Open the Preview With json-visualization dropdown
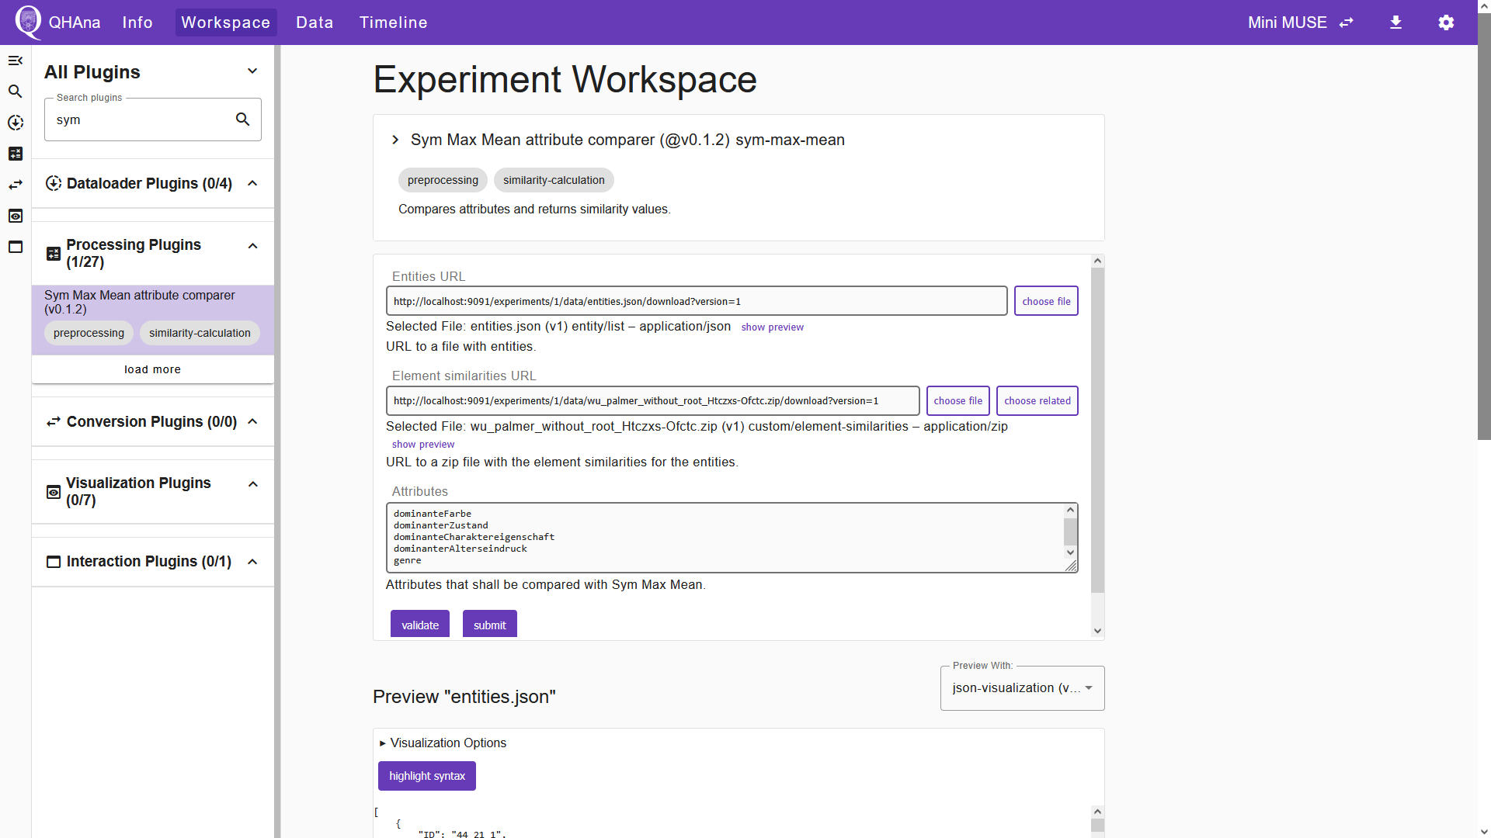This screenshot has width=1491, height=838. pyautogui.click(x=1022, y=688)
